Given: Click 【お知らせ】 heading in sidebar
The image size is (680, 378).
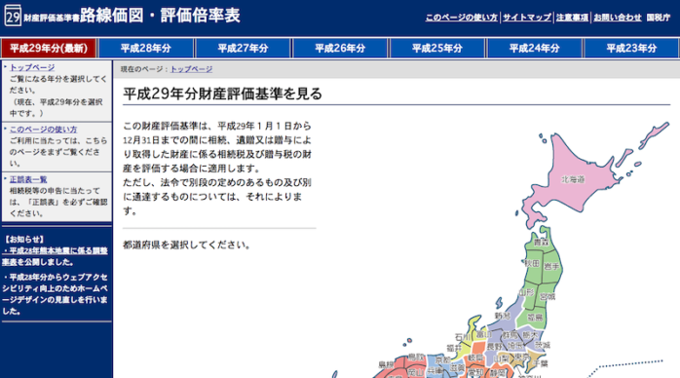Looking at the screenshot, I should pos(23,239).
